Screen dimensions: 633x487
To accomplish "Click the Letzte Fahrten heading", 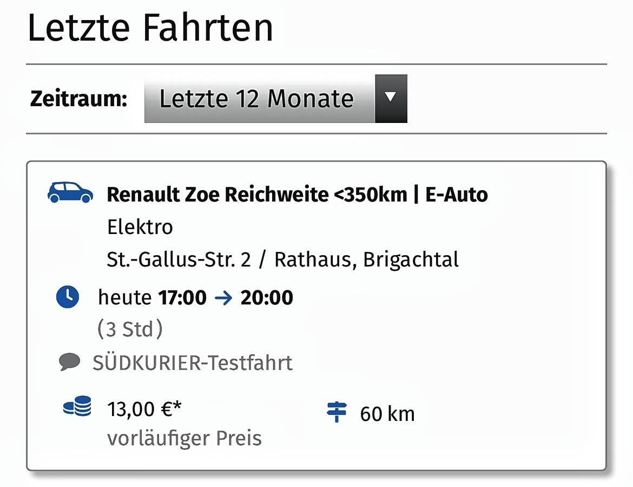I will tap(150, 28).
